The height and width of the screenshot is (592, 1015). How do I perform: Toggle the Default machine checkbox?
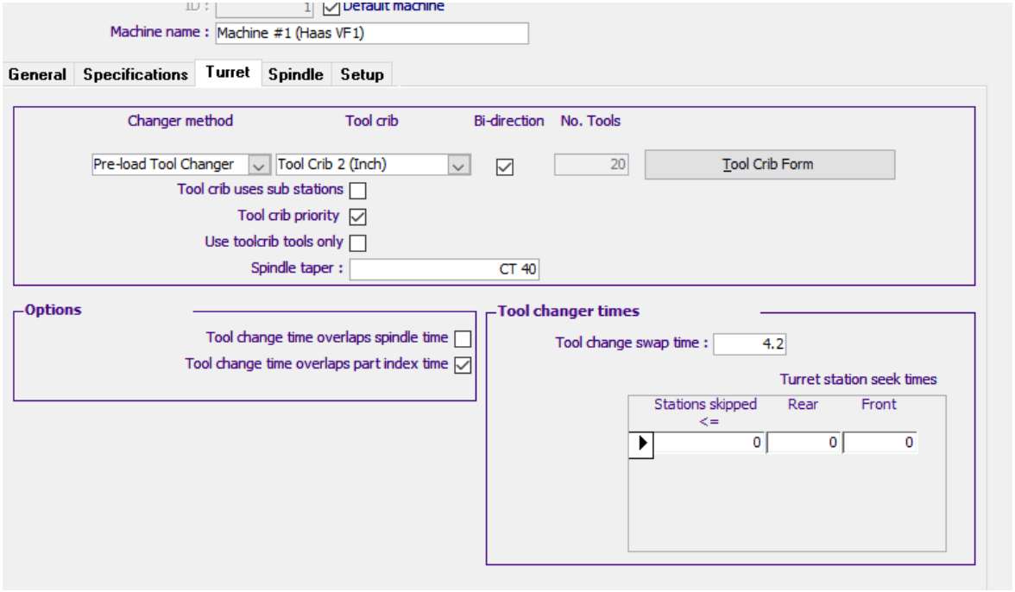(331, 8)
